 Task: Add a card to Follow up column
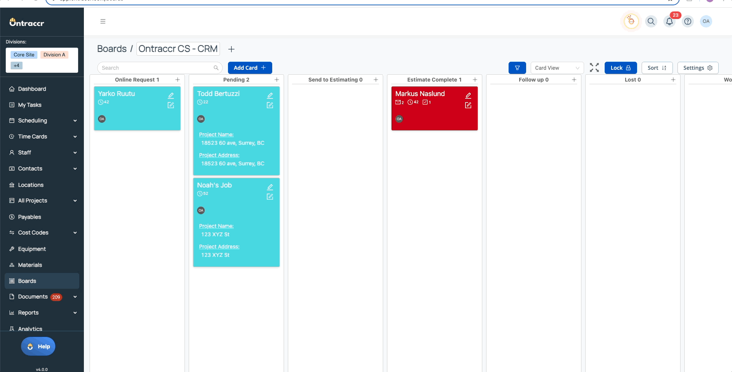574,80
